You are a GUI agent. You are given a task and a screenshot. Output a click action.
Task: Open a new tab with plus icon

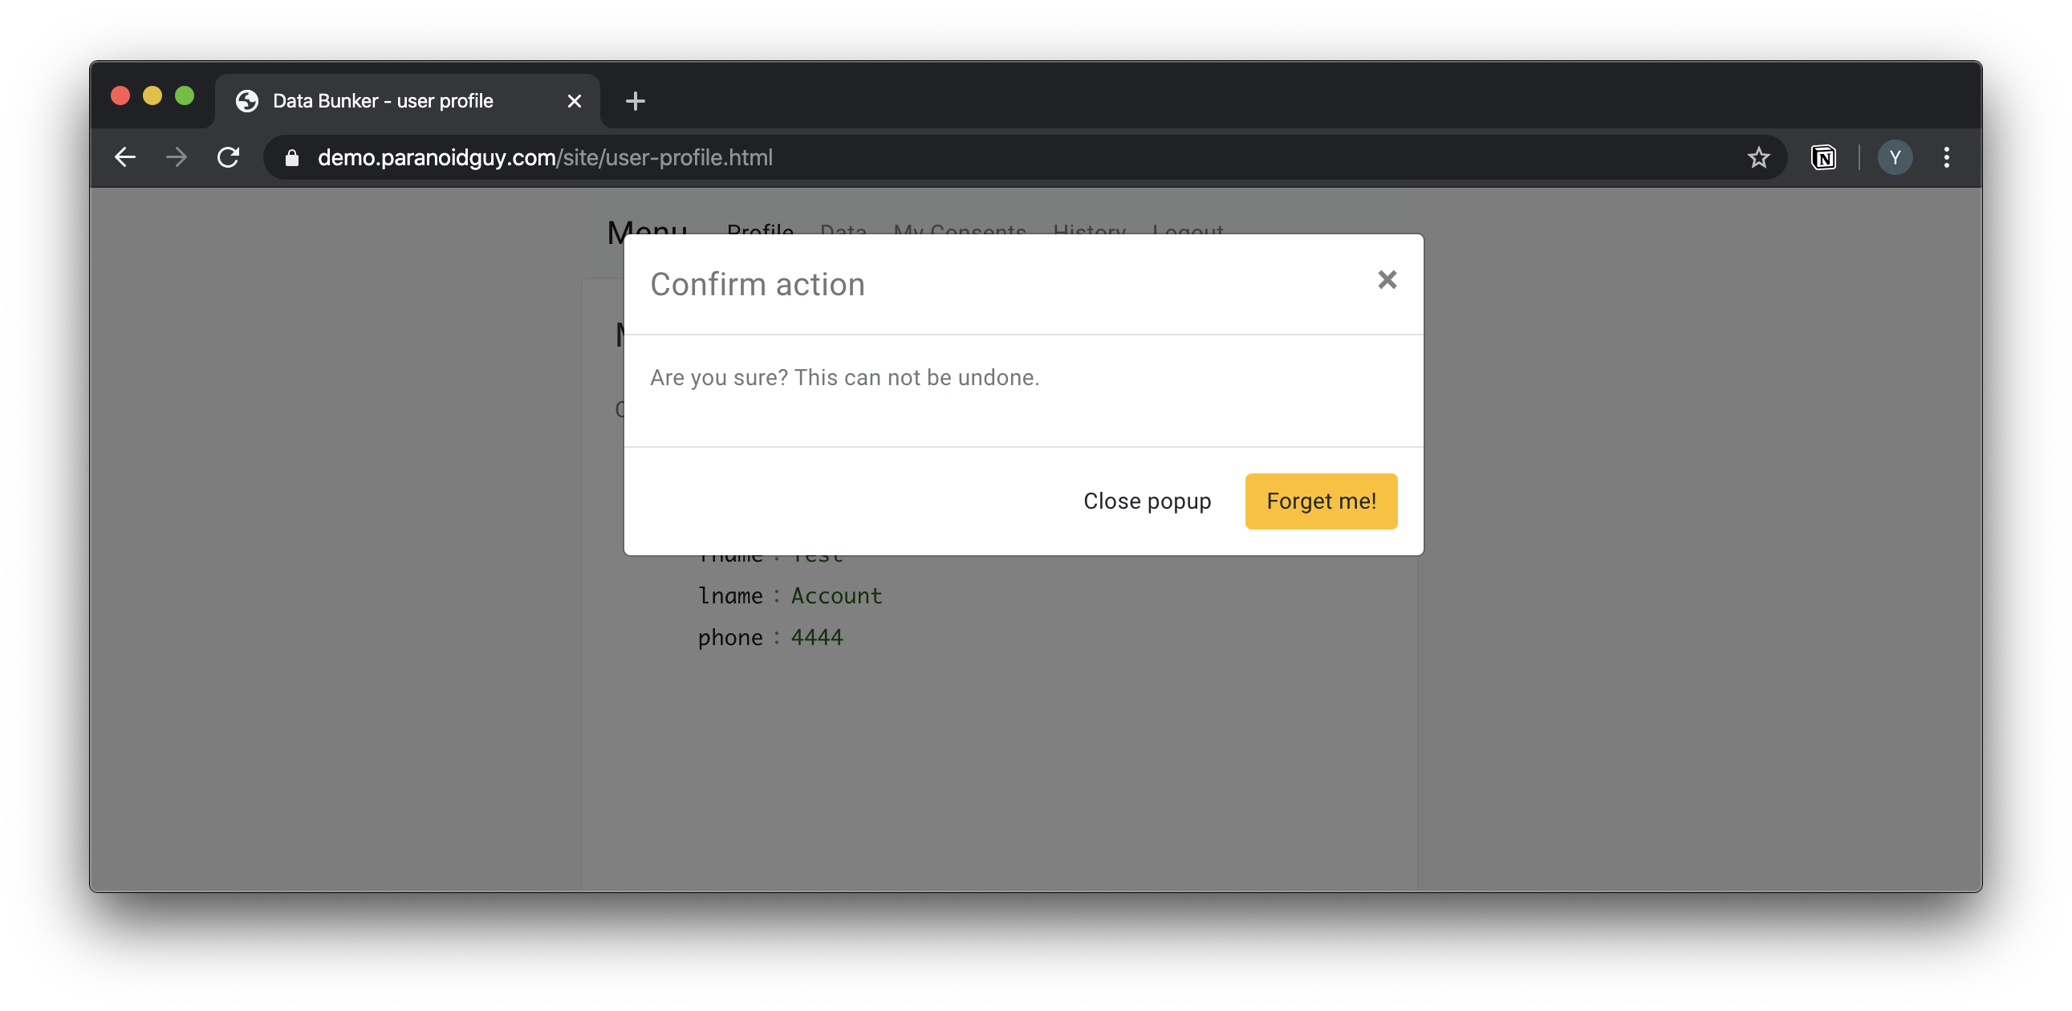[635, 101]
